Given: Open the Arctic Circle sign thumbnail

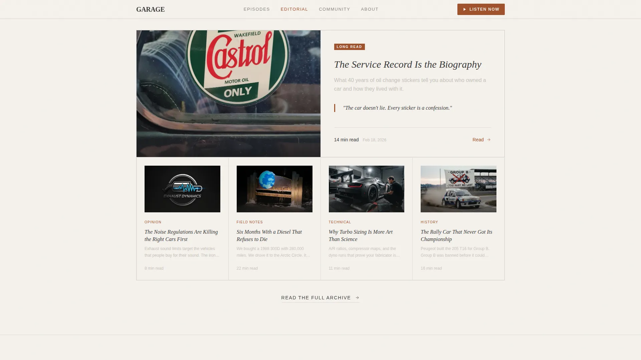Looking at the screenshot, I should pyautogui.click(x=274, y=189).
